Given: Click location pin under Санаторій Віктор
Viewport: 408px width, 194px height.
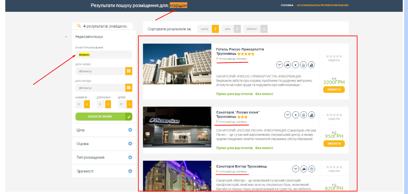Looking at the screenshot, I should [x=217, y=171].
